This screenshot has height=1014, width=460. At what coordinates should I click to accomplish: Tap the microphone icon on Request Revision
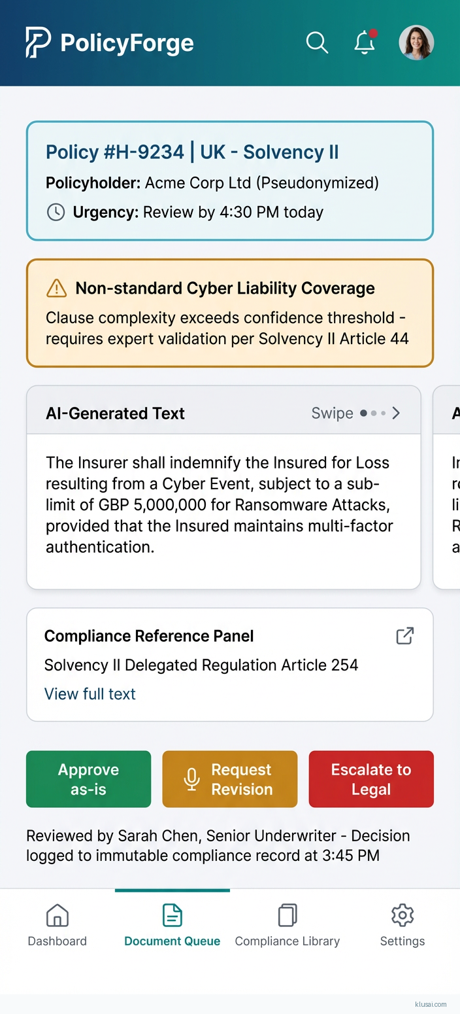click(191, 779)
